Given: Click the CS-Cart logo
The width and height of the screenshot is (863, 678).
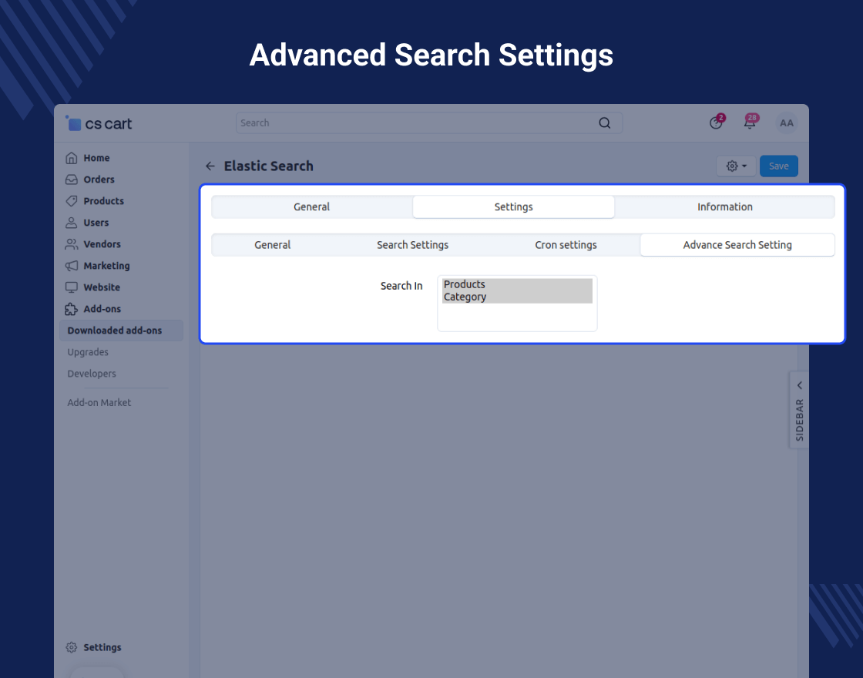Looking at the screenshot, I should [x=99, y=123].
